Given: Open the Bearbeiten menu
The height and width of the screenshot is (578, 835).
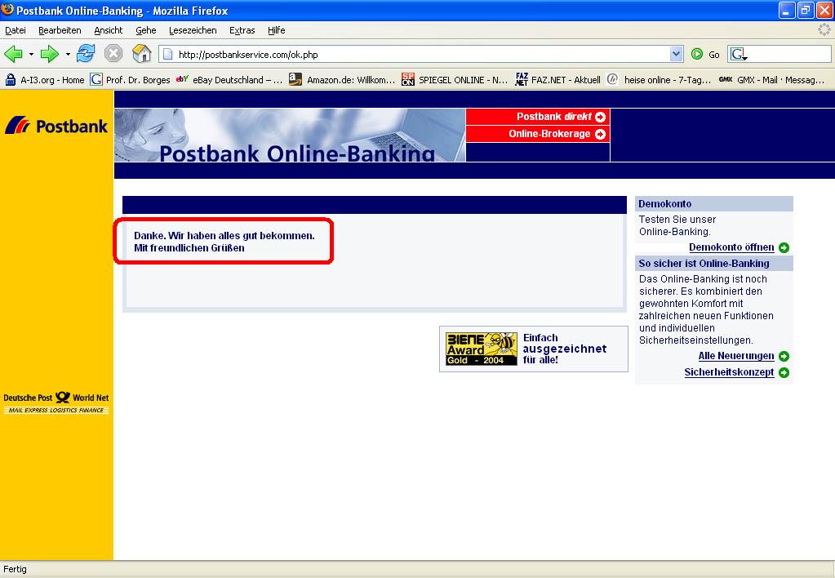Looking at the screenshot, I should (x=60, y=30).
